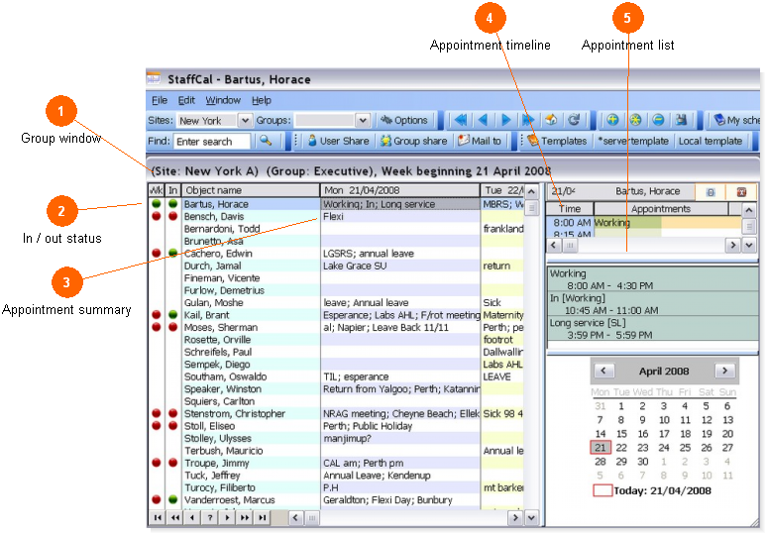Toggle In status dot for Cachero, Edwin
Screen dimensions: 767x535
click(x=172, y=253)
